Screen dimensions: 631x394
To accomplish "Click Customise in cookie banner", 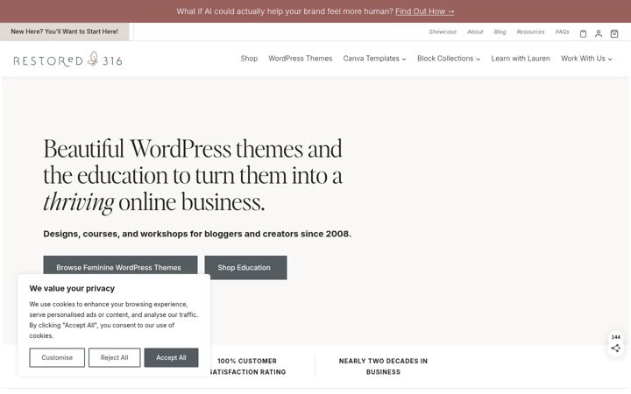I will pos(57,357).
